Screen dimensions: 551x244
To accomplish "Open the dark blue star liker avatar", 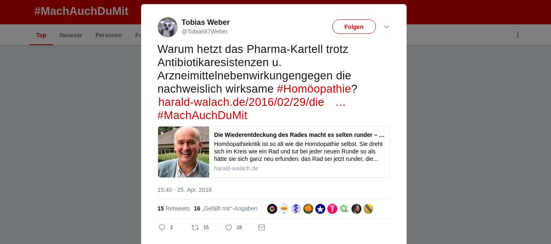I will point(320,209).
